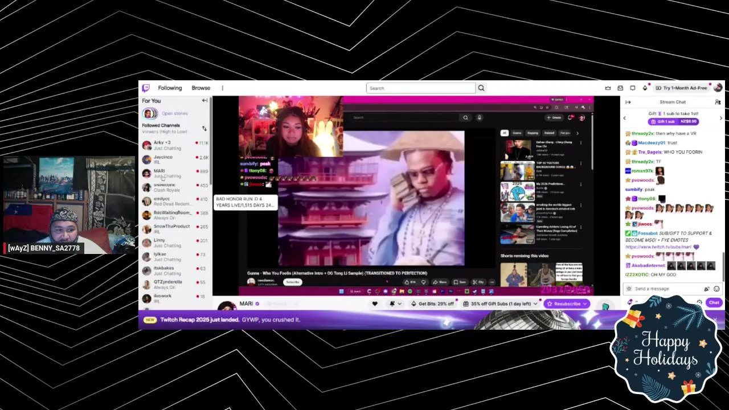Open MARI streamer name link
This screenshot has width=729, height=410.
pyautogui.click(x=246, y=304)
